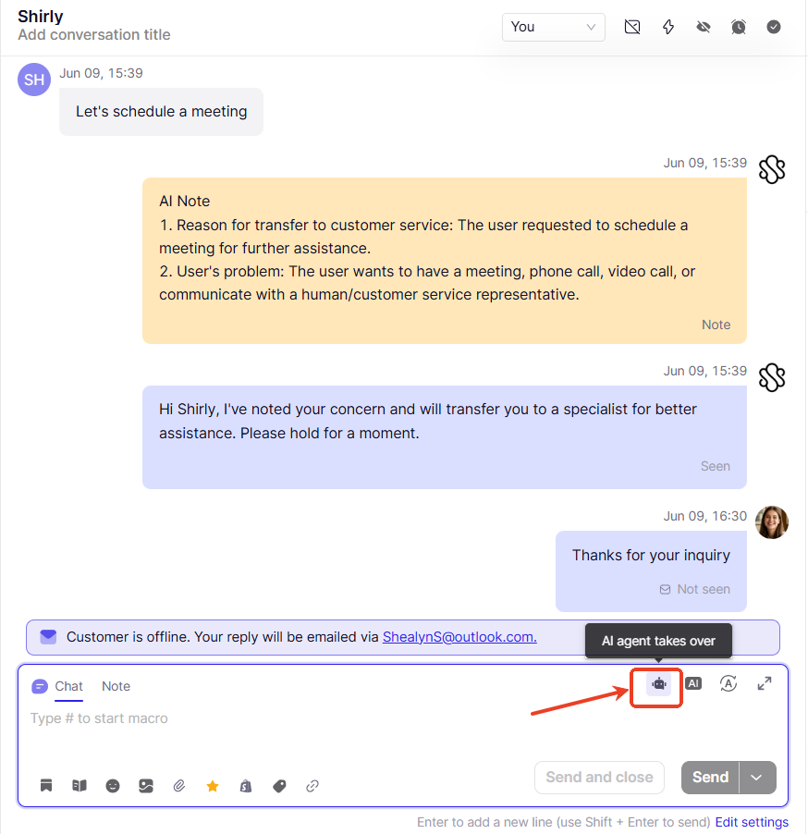Click the paperclip attachment icon
Image resolution: width=808 pixels, height=834 pixels.
click(179, 786)
